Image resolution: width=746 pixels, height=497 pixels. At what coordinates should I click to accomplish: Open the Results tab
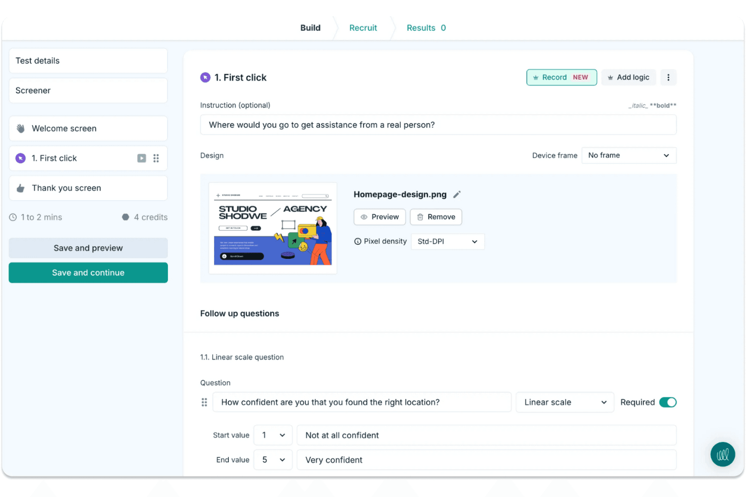coord(426,28)
